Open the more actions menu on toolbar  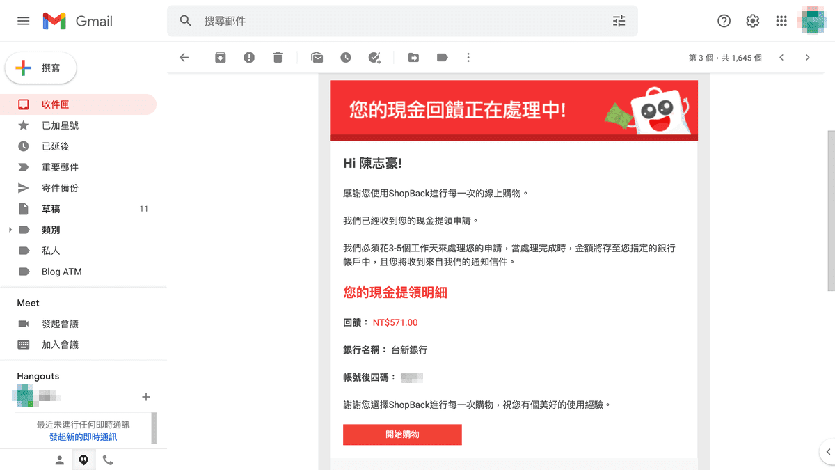(468, 57)
